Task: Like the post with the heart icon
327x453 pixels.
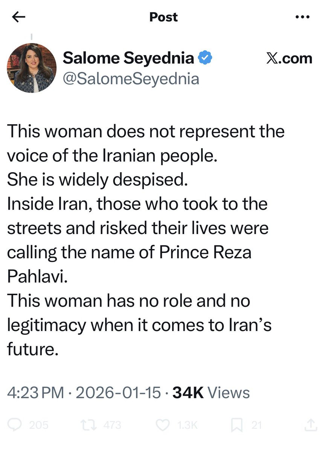Action: tap(162, 425)
